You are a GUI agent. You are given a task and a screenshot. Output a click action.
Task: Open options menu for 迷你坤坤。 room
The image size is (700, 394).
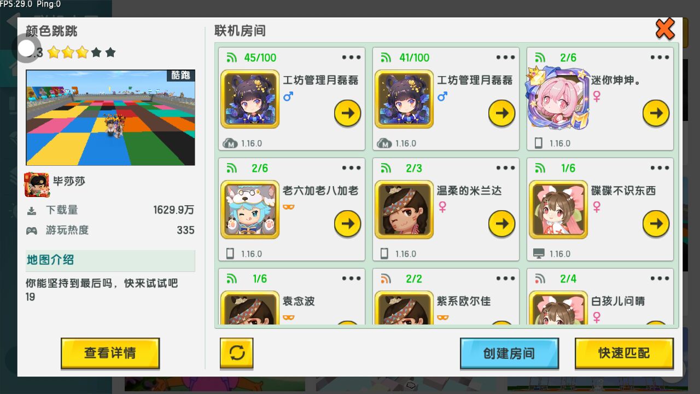(x=660, y=57)
